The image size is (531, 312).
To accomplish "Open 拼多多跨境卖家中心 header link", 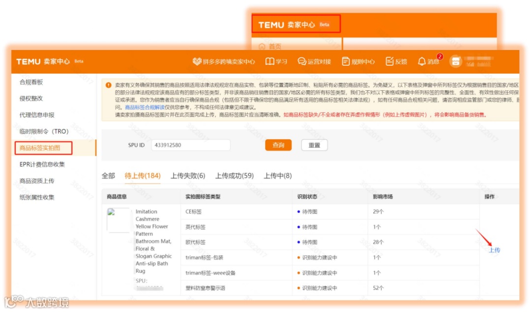I will [x=224, y=61].
